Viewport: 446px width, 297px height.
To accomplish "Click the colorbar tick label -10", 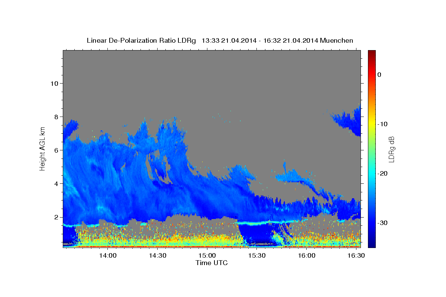I will [x=383, y=124].
